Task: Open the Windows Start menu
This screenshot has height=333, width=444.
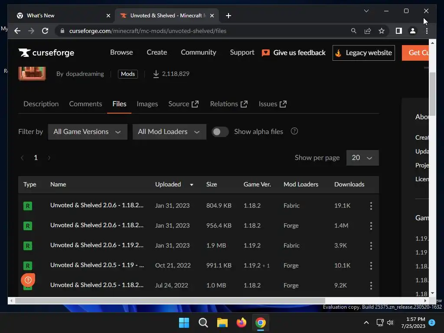Action: click(x=184, y=323)
